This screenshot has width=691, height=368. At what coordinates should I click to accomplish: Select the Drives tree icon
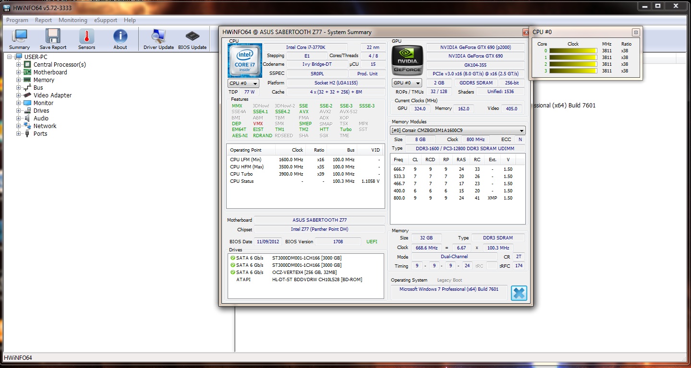[x=27, y=110]
